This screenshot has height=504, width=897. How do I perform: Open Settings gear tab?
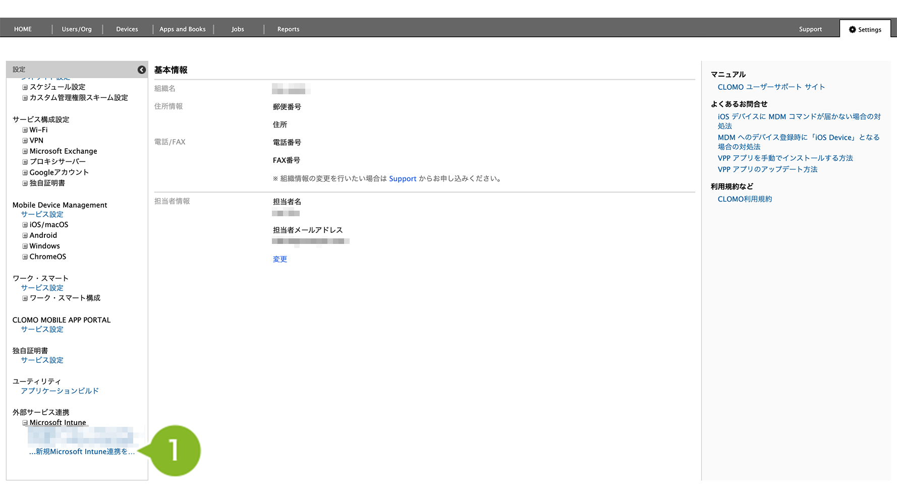(x=865, y=30)
